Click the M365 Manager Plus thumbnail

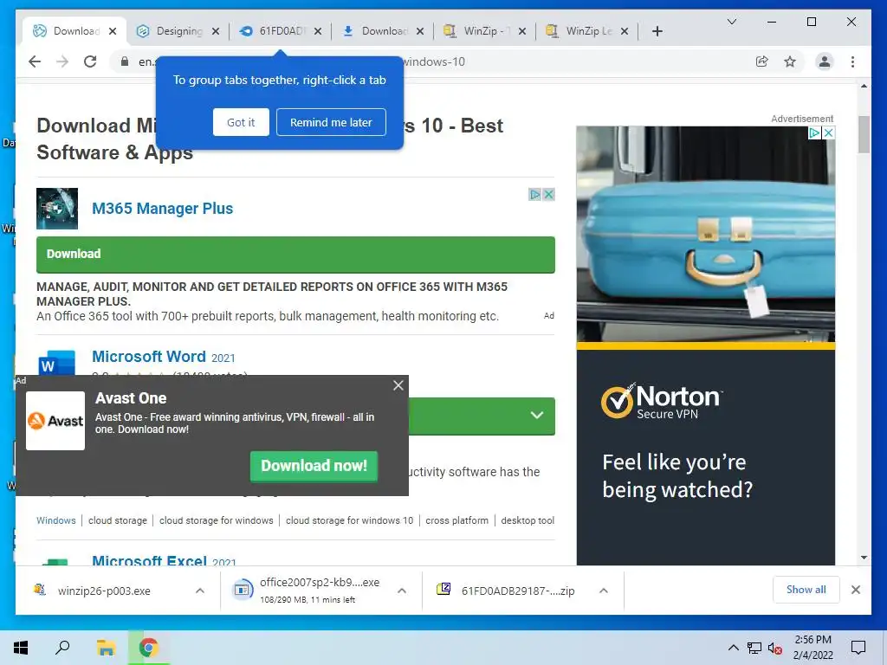pyautogui.click(x=57, y=209)
